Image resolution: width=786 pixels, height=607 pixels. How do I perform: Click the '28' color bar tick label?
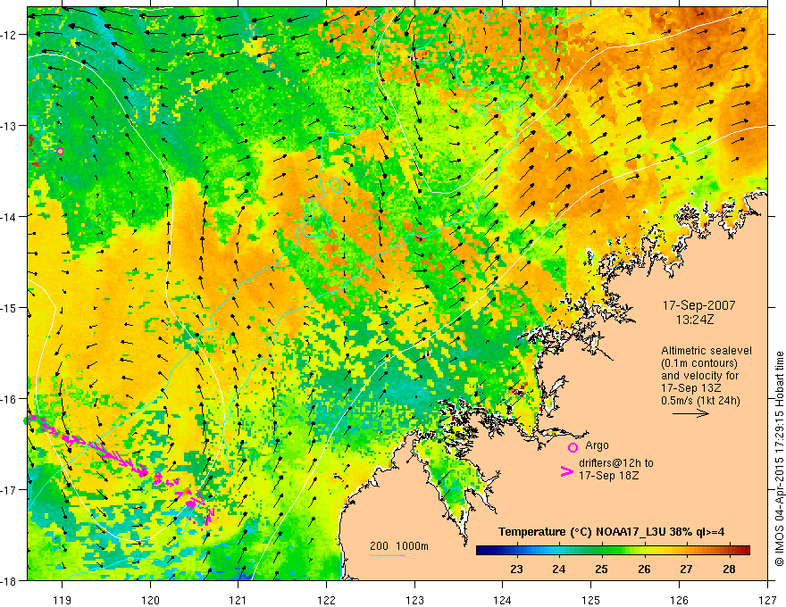tap(729, 569)
